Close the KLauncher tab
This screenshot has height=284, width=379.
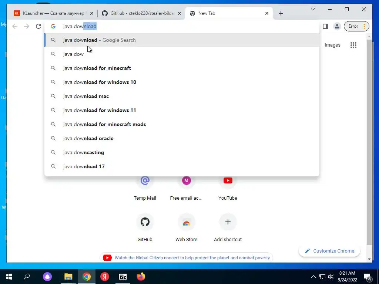click(x=92, y=13)
